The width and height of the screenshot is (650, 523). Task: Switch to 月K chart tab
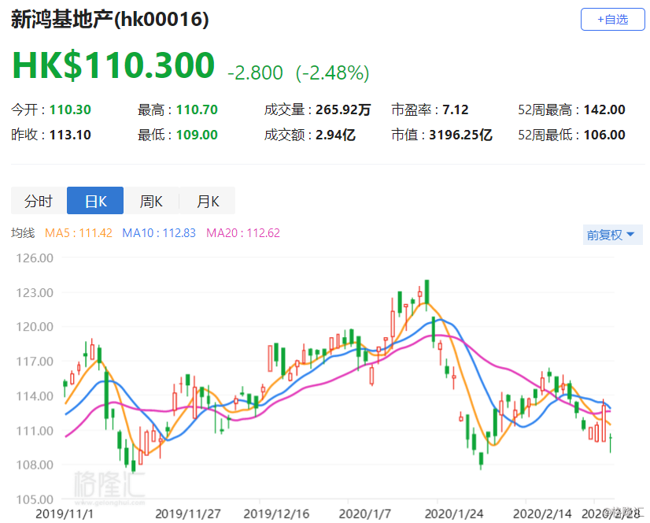(x=207, y=201)
